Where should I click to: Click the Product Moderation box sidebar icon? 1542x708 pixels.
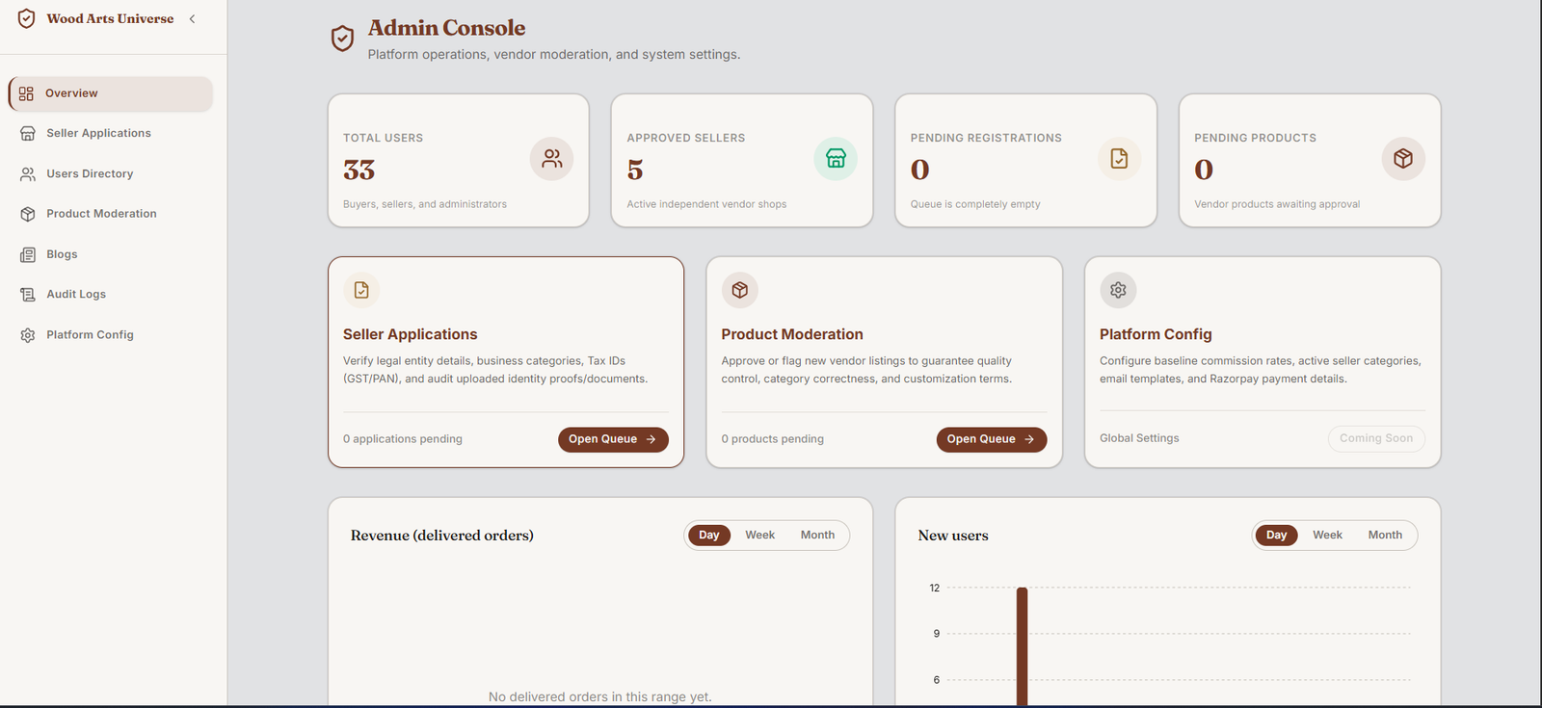(28, 214)
